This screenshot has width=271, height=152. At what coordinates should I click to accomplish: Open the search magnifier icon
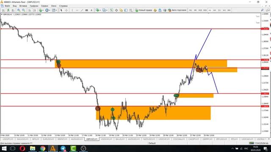pyautogui.click(x=262, y=10)
